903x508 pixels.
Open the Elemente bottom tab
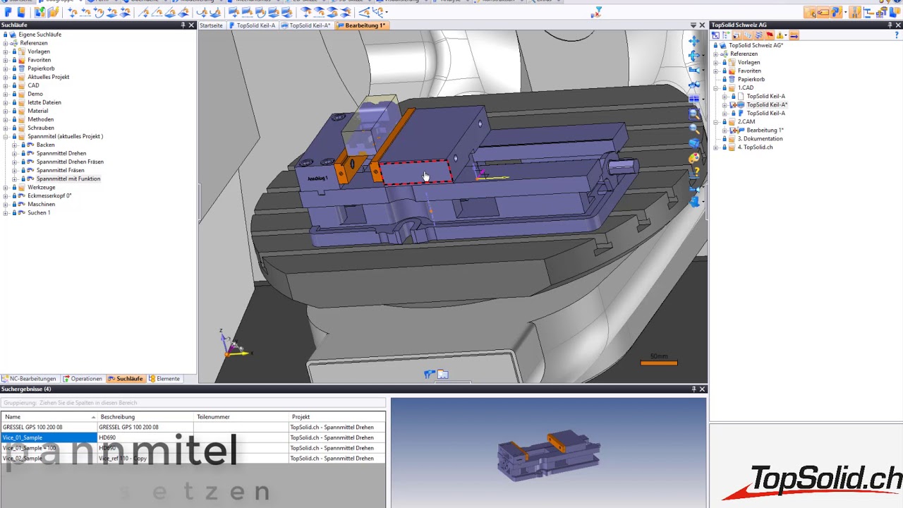(x=164, y=379)
